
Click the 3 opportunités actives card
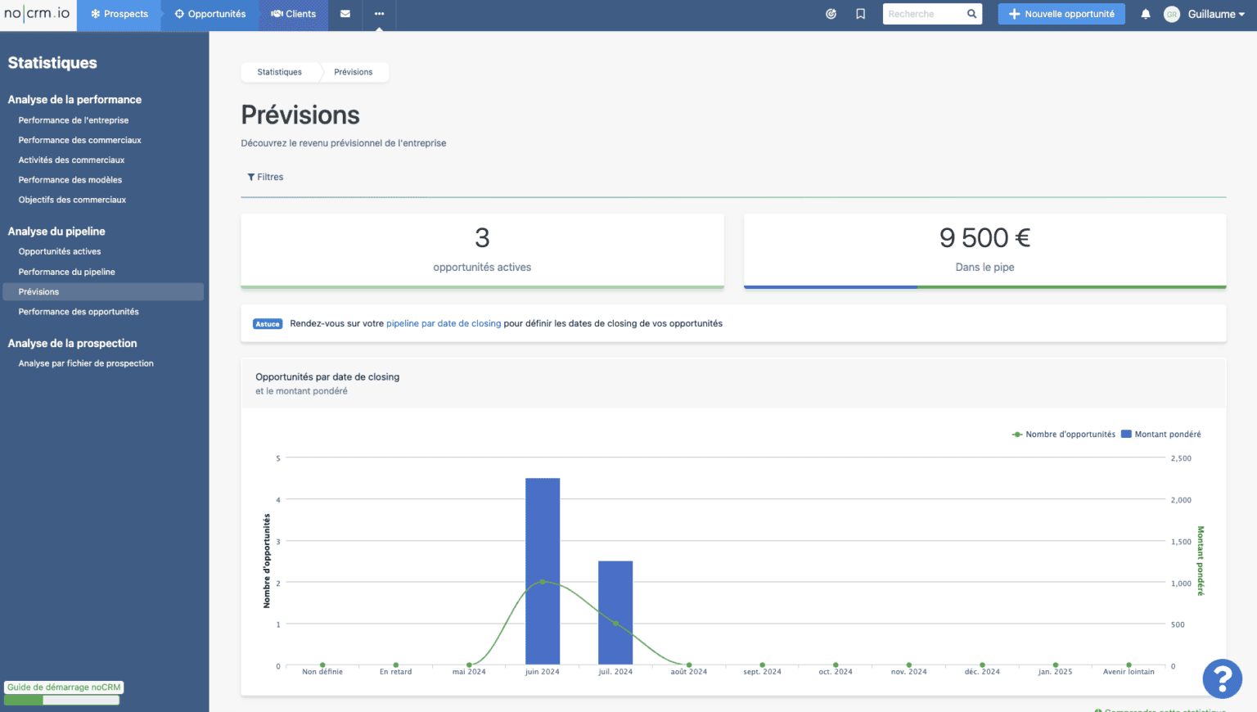click(482, 250)
